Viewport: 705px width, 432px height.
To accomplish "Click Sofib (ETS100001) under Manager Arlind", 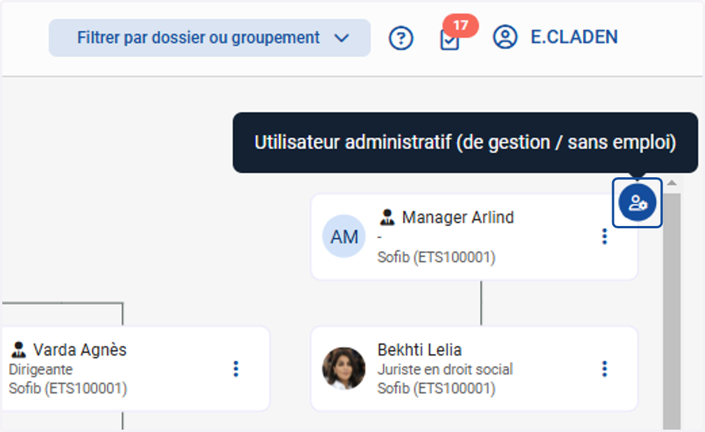I will coord(437,257).
